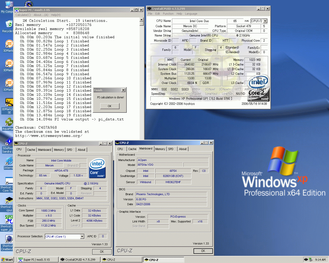Expand the CPU1/2 dropdown in CrystalCPUID

point(265,21)
